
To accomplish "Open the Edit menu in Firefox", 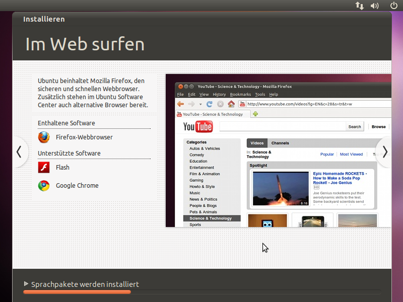I will coord(192,95).
